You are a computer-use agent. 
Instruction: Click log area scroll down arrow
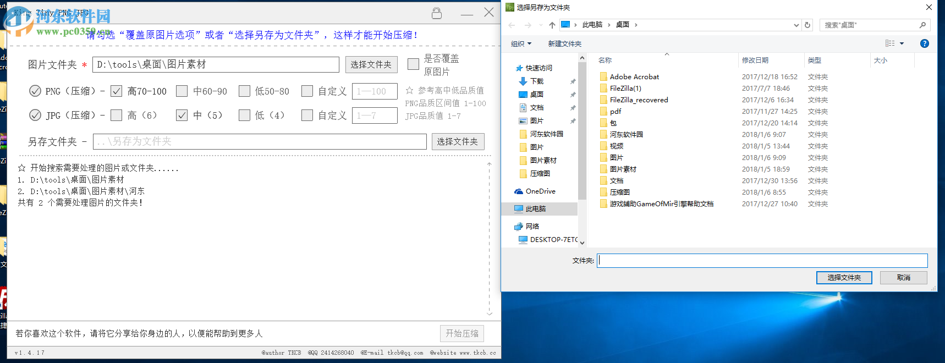click(x=489, y=313)
